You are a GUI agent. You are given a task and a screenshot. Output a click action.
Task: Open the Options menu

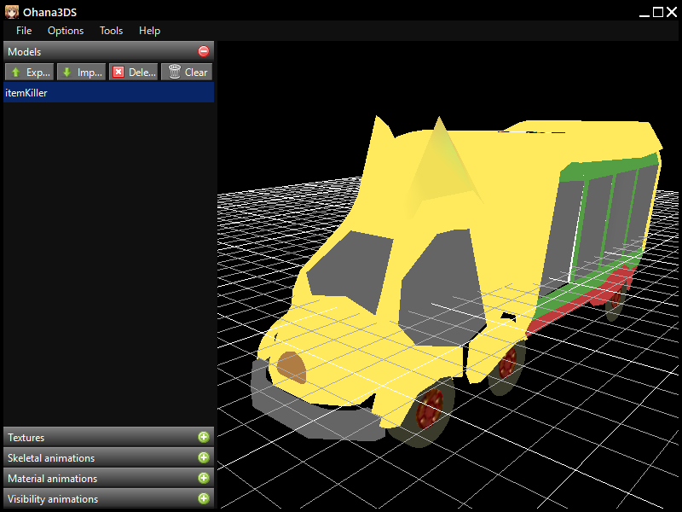pyautogui.click(x=66, y=31)
